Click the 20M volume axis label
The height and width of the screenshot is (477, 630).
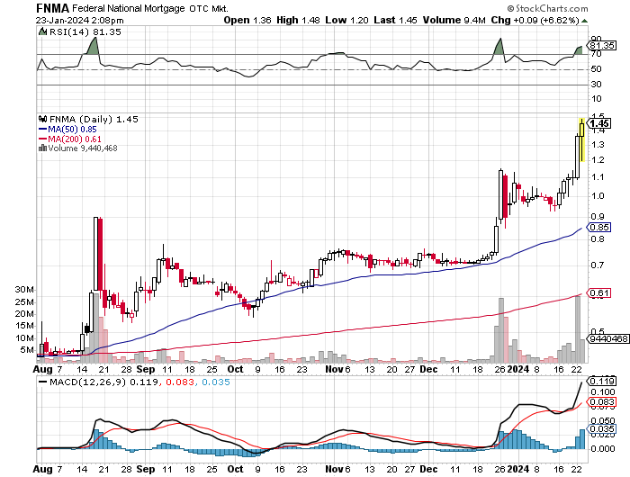(24, 314)
